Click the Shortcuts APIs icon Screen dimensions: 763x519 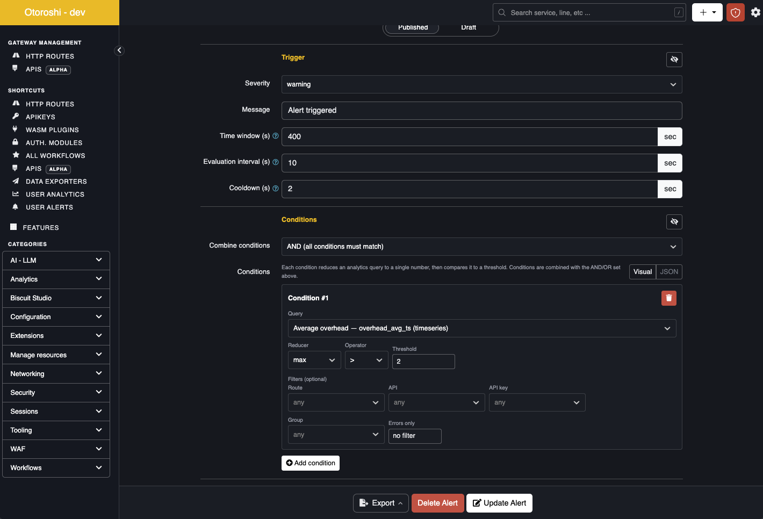[15, 168]
